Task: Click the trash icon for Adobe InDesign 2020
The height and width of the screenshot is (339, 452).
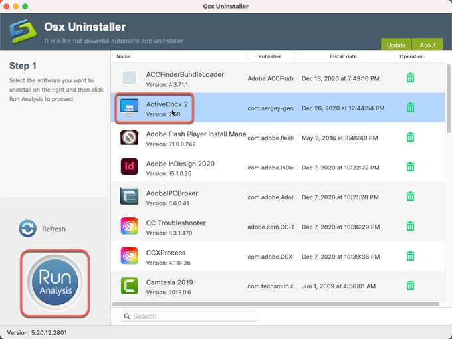Action: (x=410, y=167)
